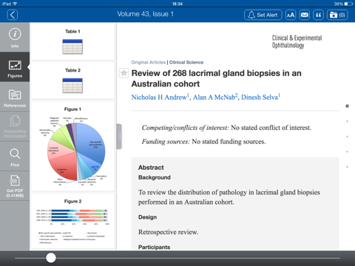Tap the Volume 43, Issue 1 title

145,14
